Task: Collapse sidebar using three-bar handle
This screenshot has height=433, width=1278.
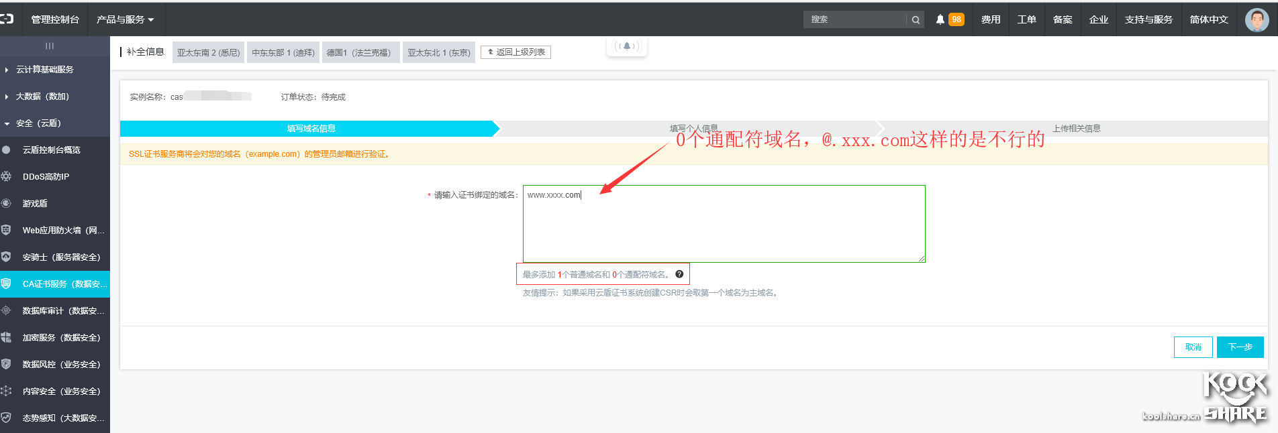Action: tap(50, 46)
